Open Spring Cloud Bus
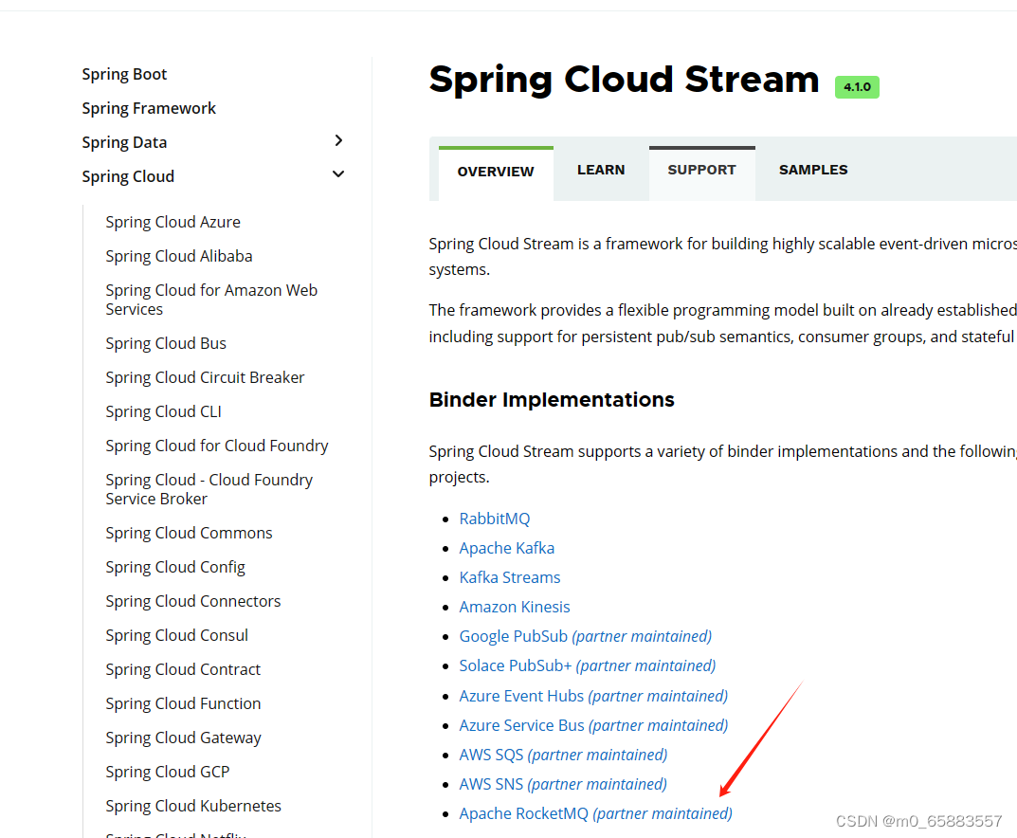 pyautogui.click(x=166, y=343)
